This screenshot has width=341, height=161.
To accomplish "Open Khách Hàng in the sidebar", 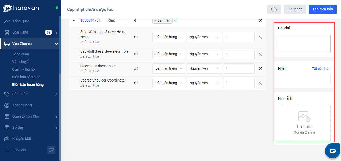I will pyautogui.click(x=22, y=105).
